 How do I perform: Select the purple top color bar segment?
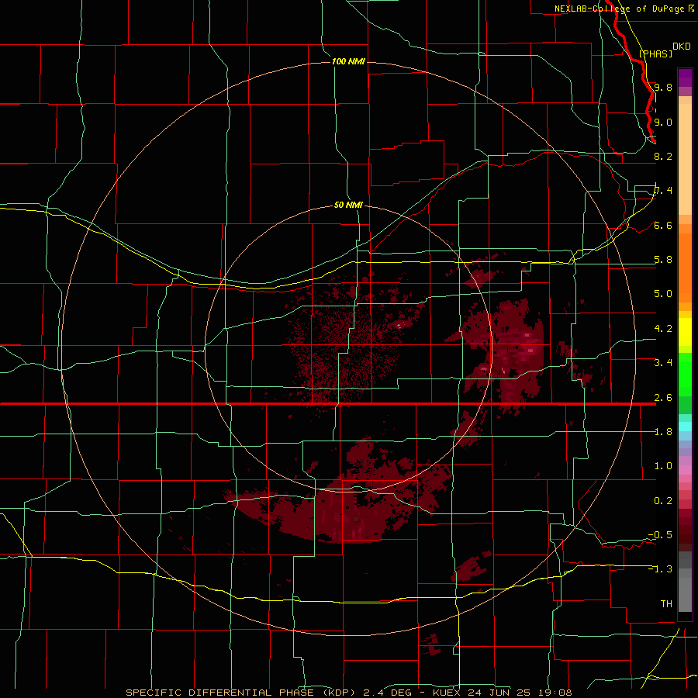(x=685, y=78)
